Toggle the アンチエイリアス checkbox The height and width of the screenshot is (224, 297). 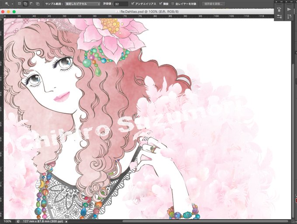click(133, 3)
